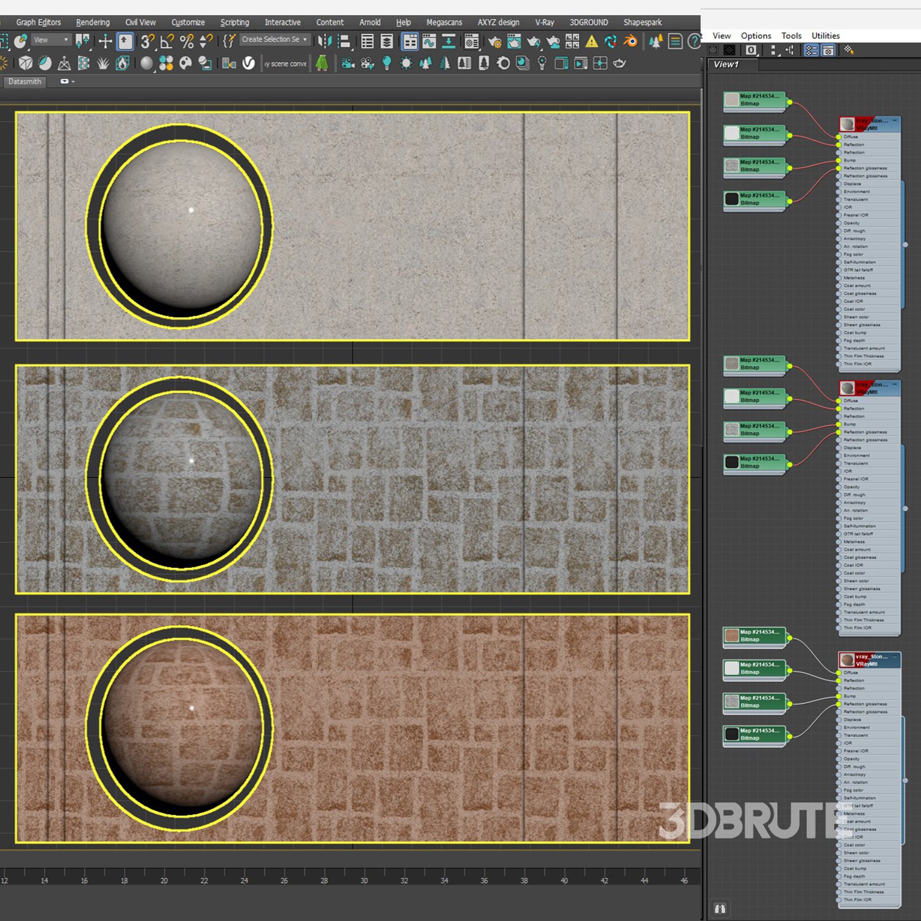
Task: Open the reference coordinate View dropdown
Action: point(52,40)
